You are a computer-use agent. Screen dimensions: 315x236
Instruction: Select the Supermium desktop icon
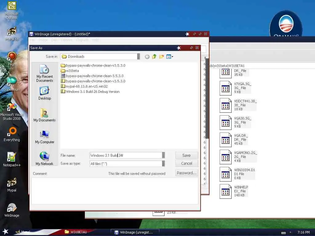(x=12, y=84)
